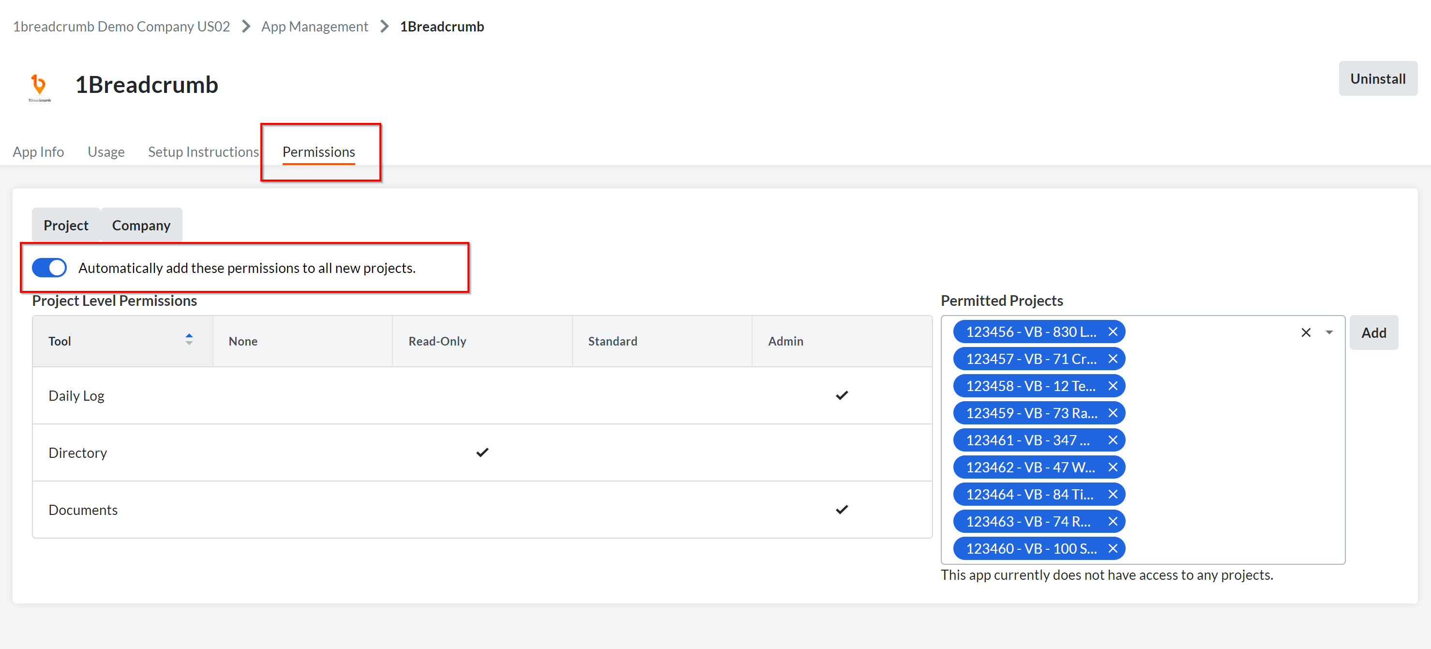Remove project 123458 - VB - 12 chip
This screenshot has height=649, width=1431.
1113,386
